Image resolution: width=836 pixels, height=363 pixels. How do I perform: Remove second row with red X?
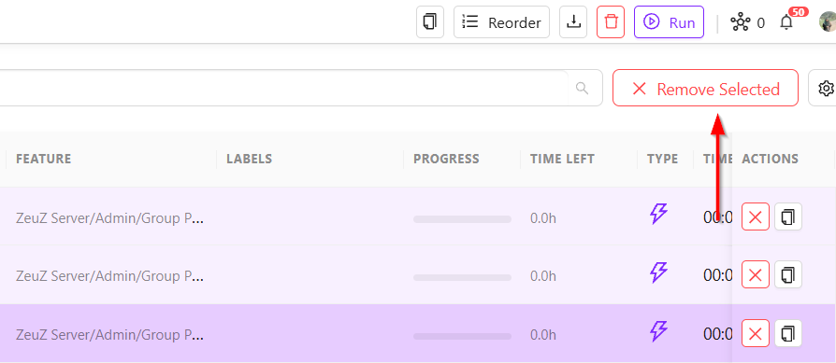[756, 274]
